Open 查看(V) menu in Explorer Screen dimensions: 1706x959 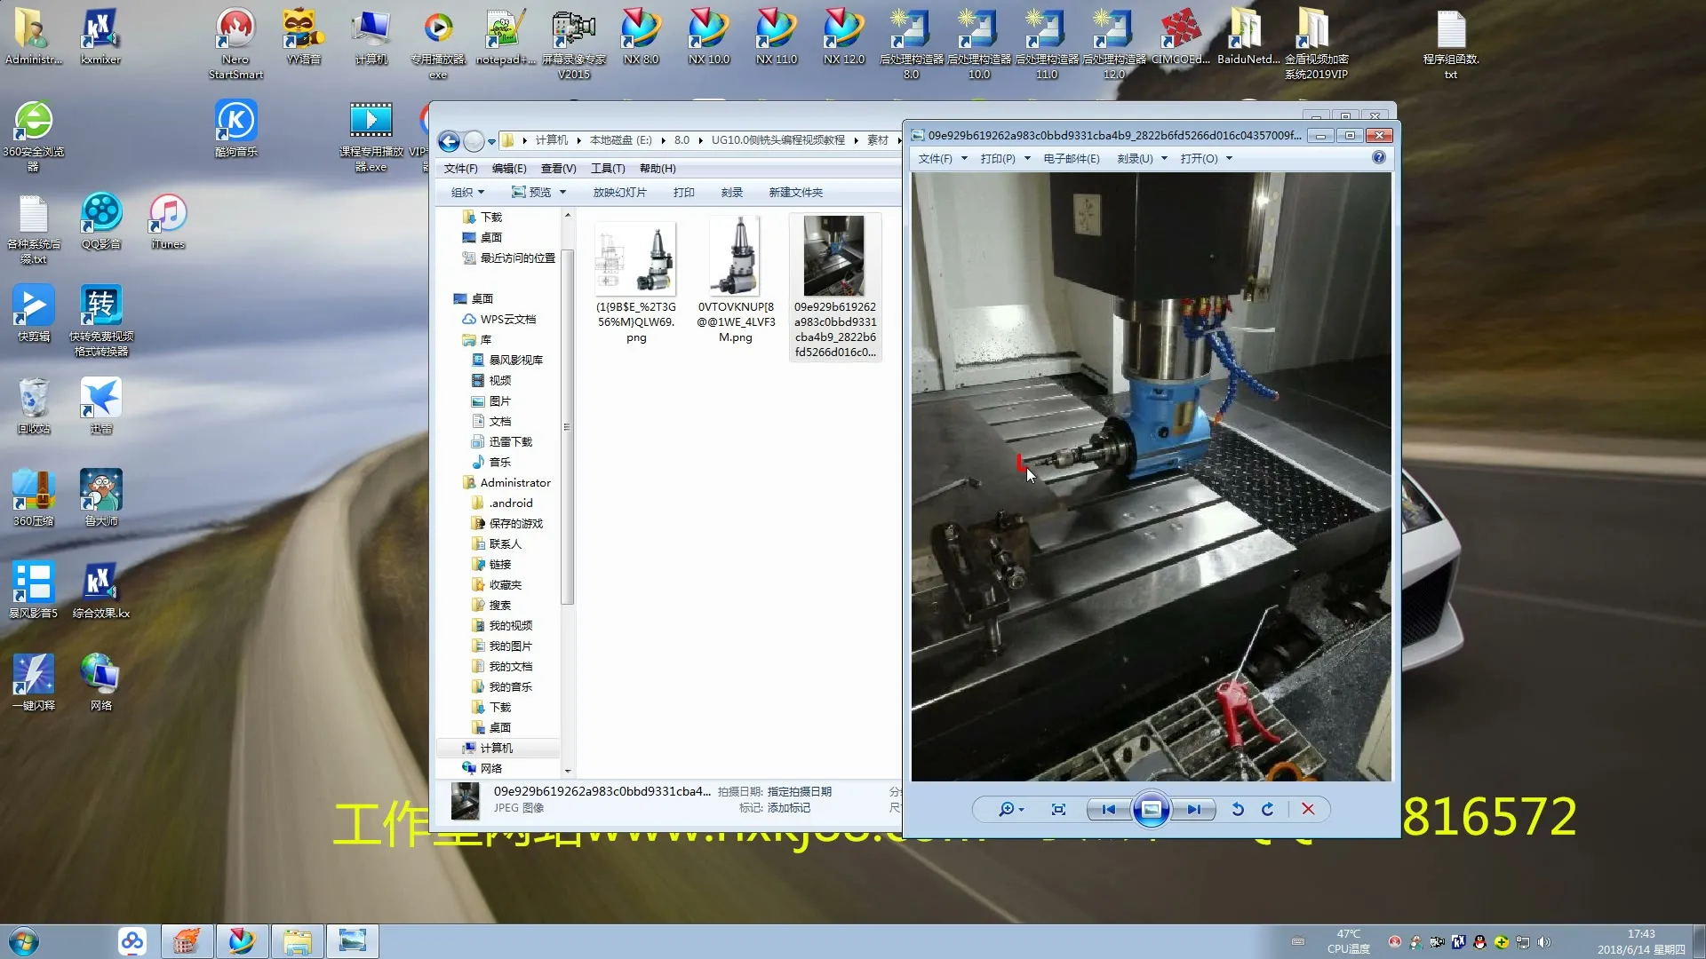[558, 169]
